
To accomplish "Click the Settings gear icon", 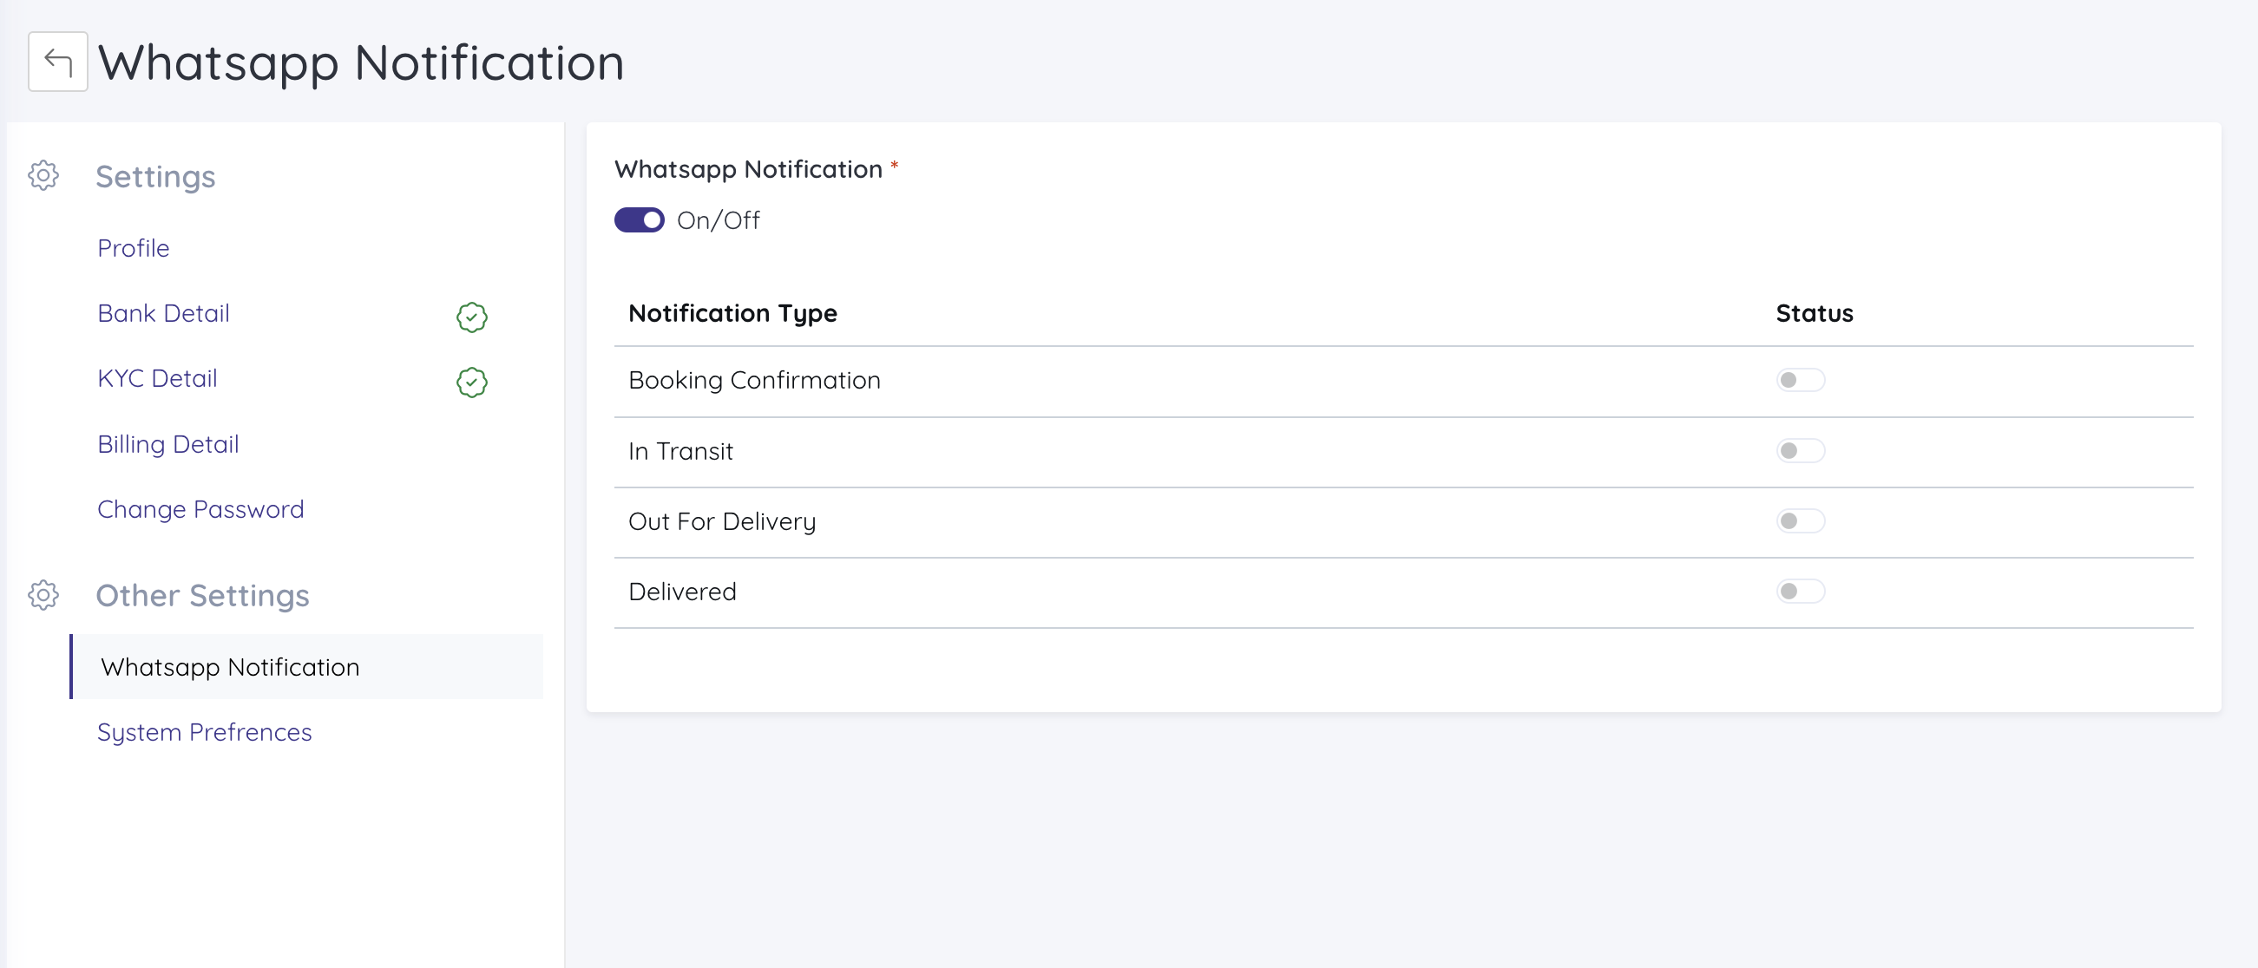I will [43, 175].
